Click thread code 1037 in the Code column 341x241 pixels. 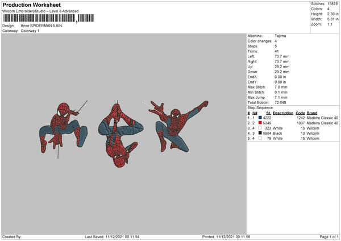[x=301, y=123]
